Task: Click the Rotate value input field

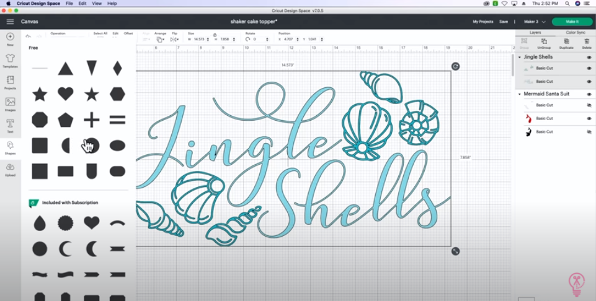Action: pyautogui.click(x=258, y=40)
